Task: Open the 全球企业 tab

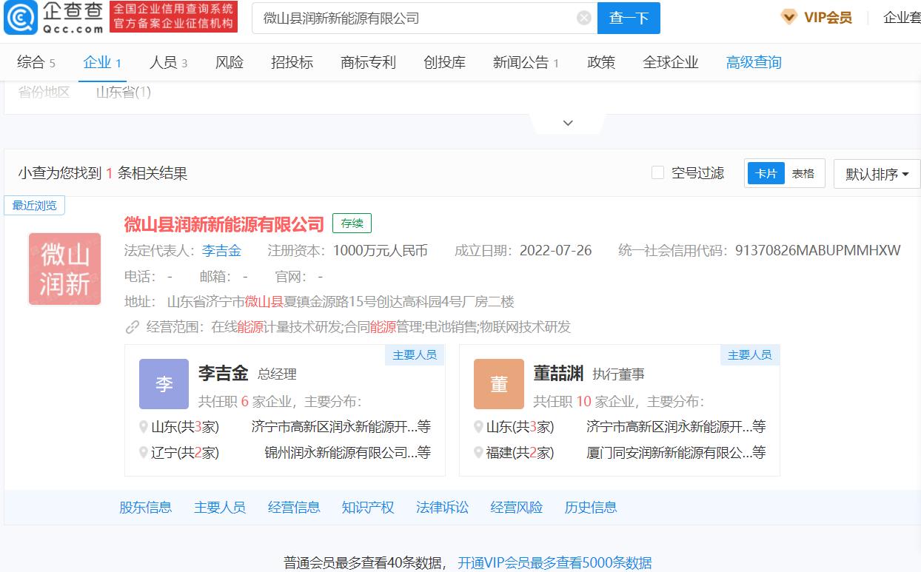Action: point(671,62)
